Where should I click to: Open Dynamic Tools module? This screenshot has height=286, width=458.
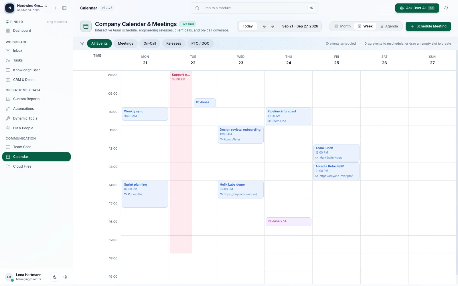(36, 118)
